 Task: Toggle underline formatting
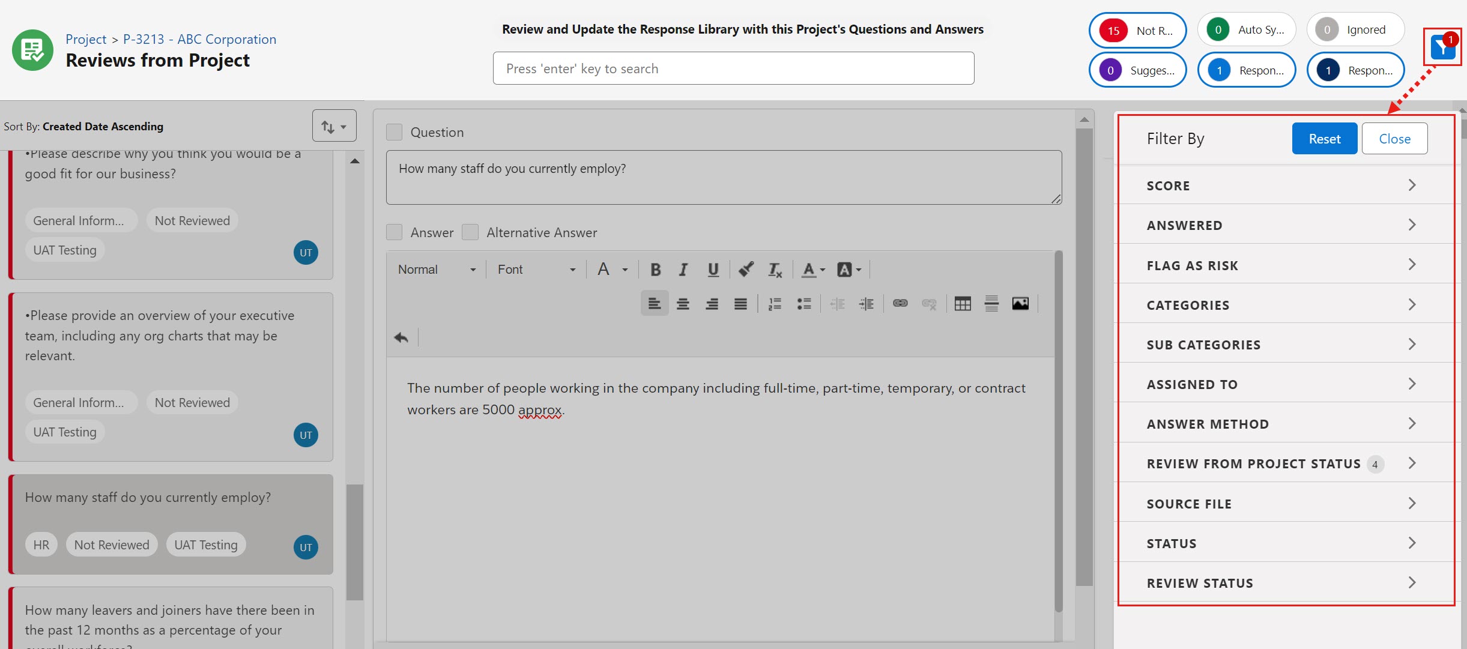coord(713,270)
